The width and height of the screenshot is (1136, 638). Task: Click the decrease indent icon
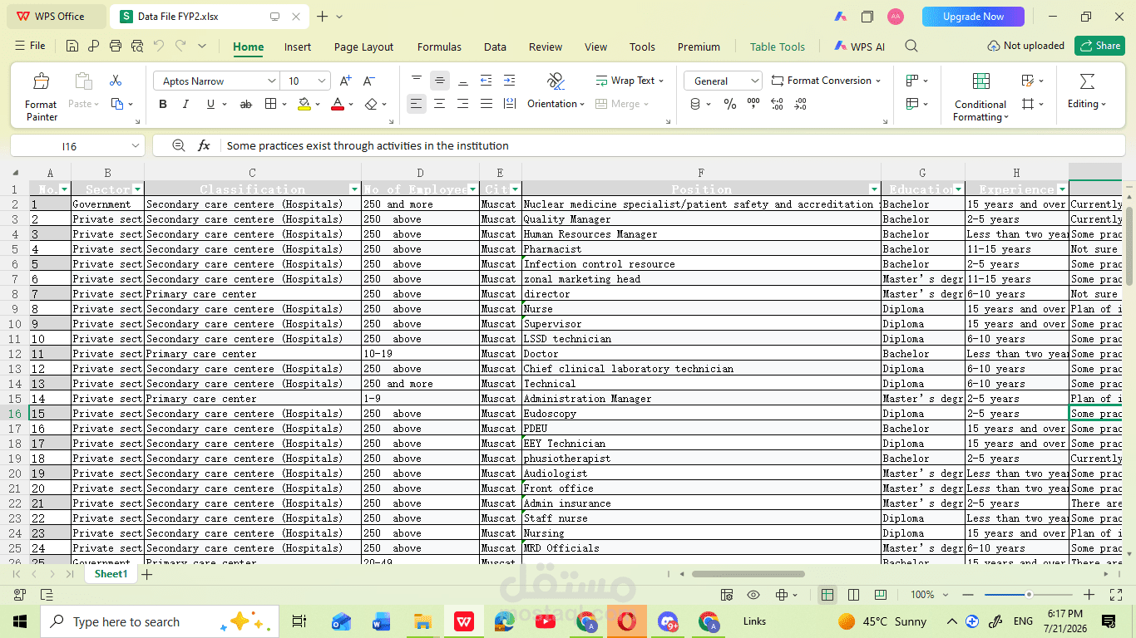[487, 81]
